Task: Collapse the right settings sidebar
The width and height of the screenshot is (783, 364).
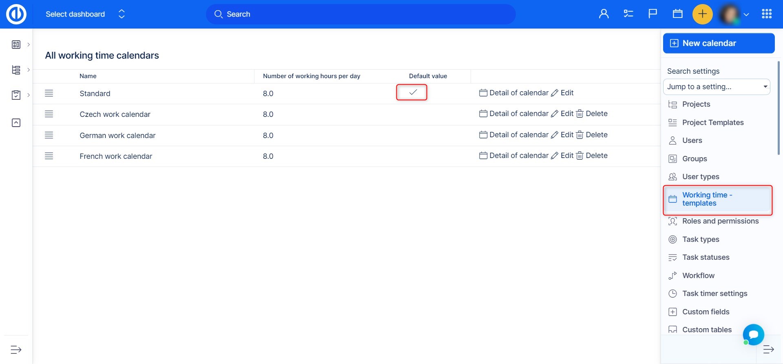Action: point(768,349)
